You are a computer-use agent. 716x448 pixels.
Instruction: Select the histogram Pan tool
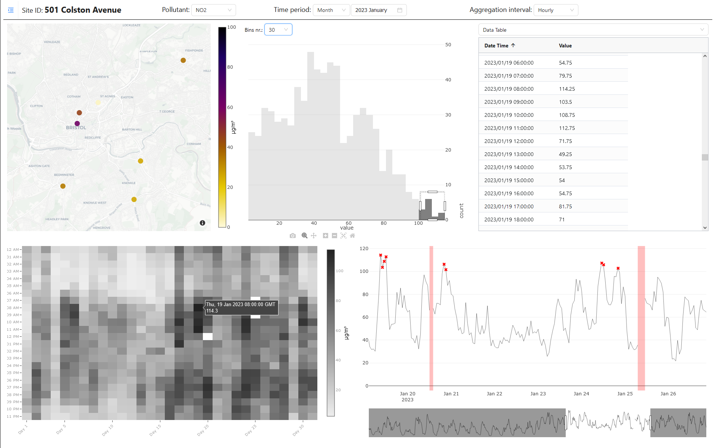[314, 236]
